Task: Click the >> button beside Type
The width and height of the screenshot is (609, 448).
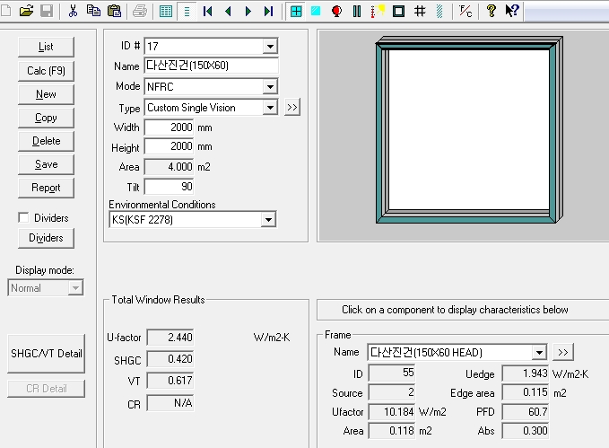Action: 292,108
